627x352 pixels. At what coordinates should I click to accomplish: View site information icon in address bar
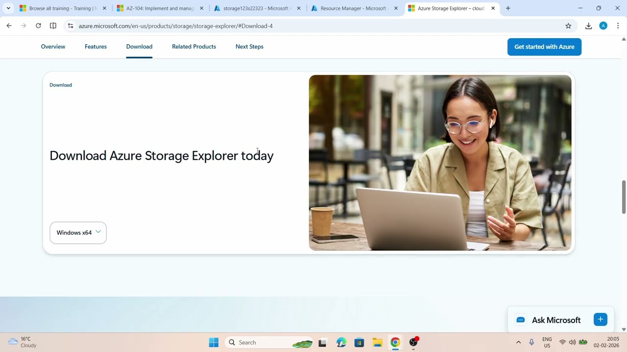(71, 26)
